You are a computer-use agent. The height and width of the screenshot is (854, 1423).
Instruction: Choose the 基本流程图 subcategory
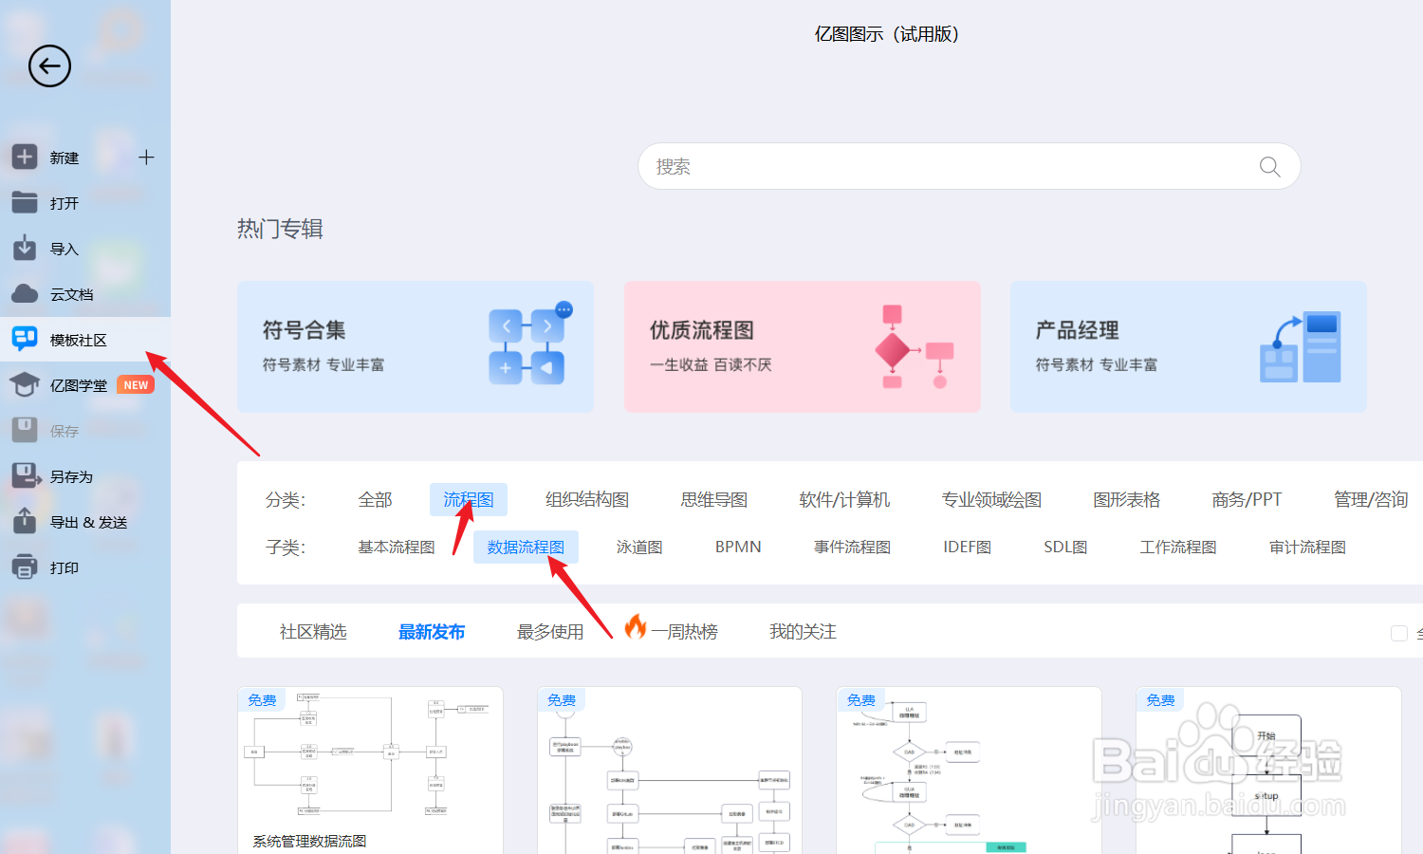coord(397,547)
